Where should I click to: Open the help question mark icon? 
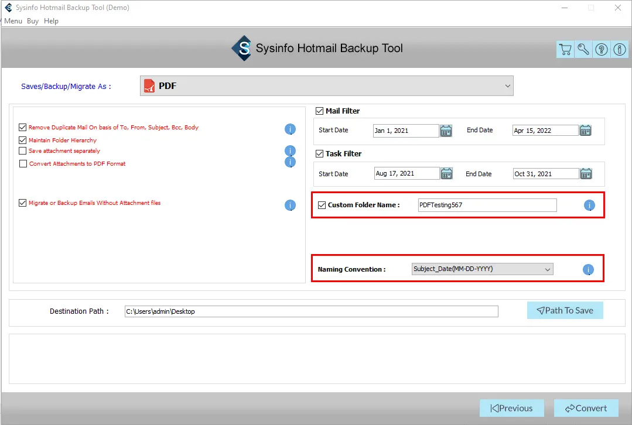[x=602, y=50]
